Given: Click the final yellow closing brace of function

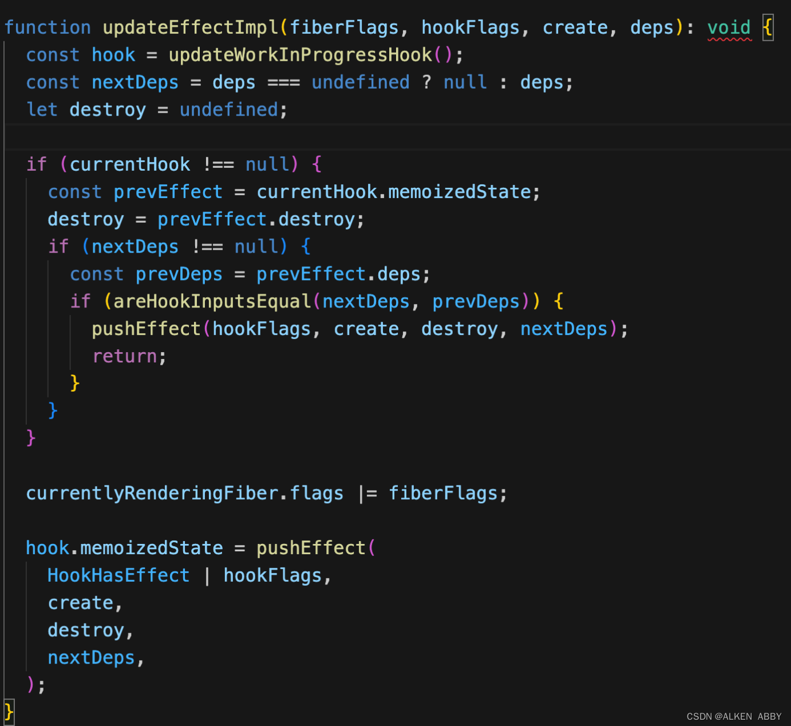Looking at the screenshot, I should click(9, 712).
